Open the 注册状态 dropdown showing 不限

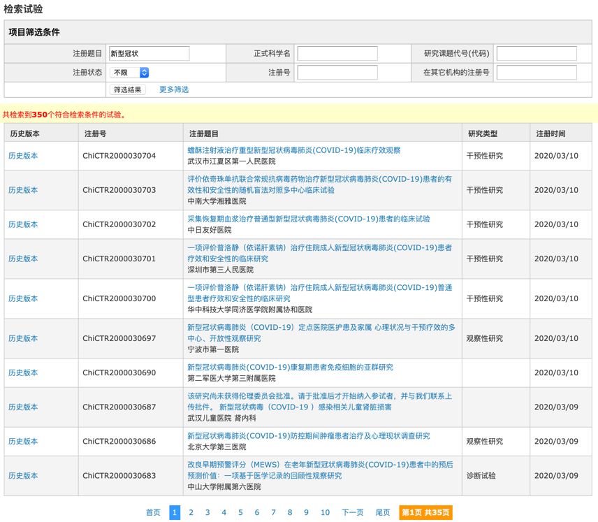(129, 73)
